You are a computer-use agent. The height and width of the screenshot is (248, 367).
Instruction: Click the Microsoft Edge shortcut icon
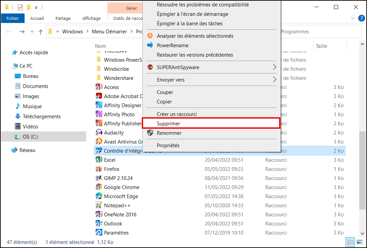[99, 196]
